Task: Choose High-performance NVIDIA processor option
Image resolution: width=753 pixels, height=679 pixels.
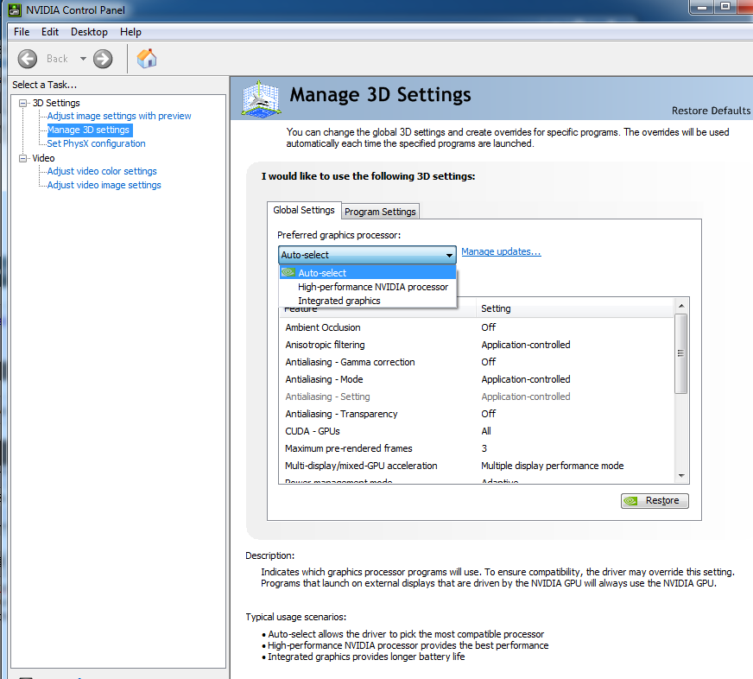Action: 367,287
